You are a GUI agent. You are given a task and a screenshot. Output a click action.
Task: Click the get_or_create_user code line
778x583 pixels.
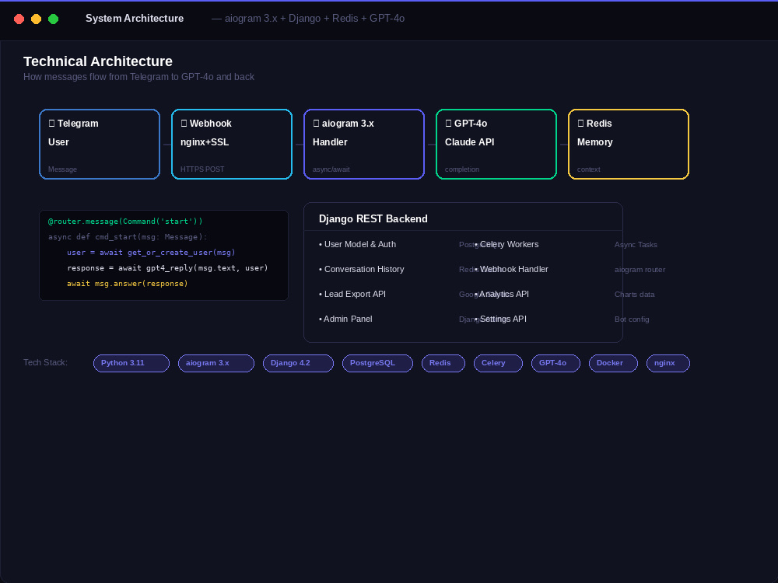(x=151, y=253)
